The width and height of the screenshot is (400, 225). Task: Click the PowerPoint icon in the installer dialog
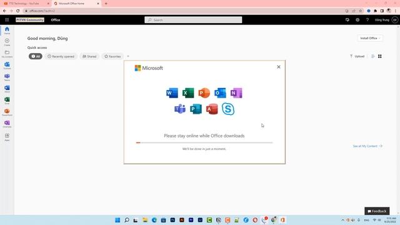(x=204, y=93)
